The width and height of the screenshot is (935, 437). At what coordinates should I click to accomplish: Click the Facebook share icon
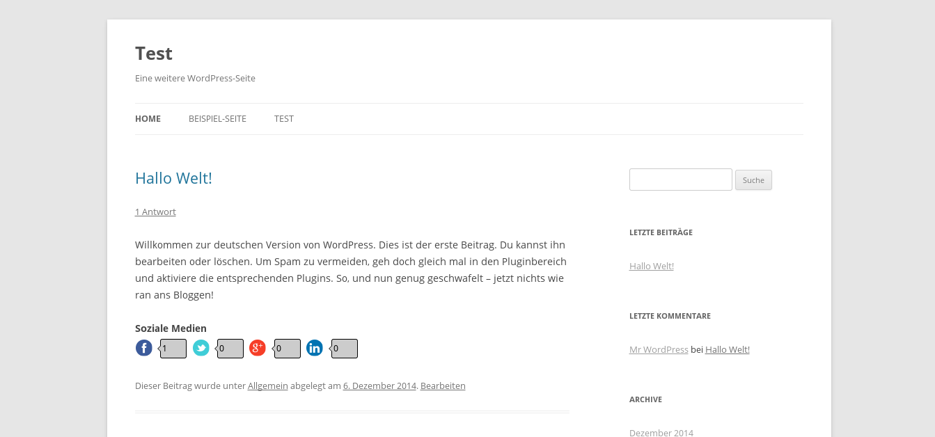point(144,348)
